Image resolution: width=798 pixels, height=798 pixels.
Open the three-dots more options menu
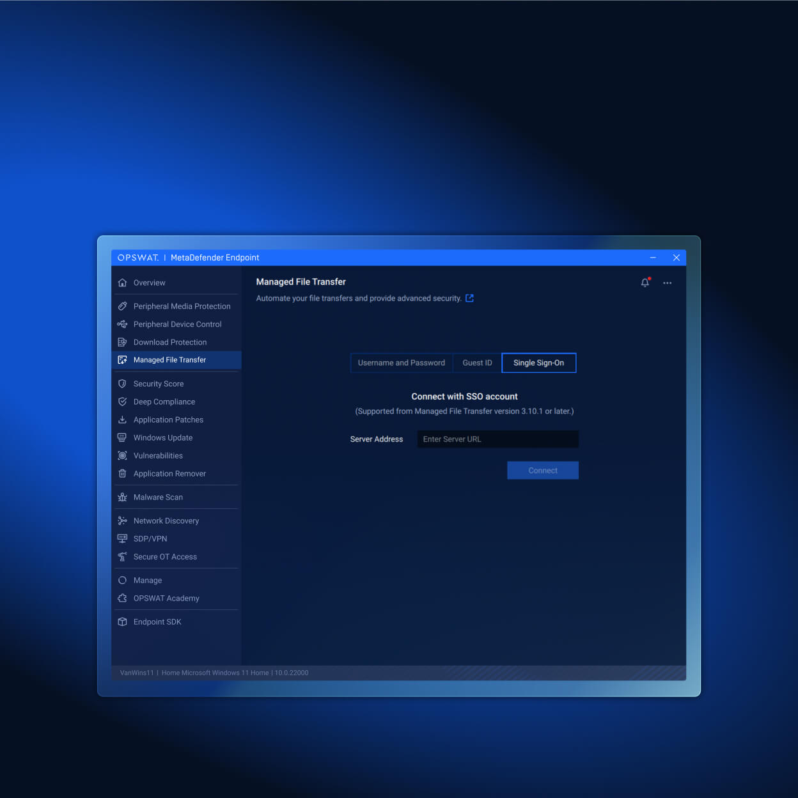667,283
